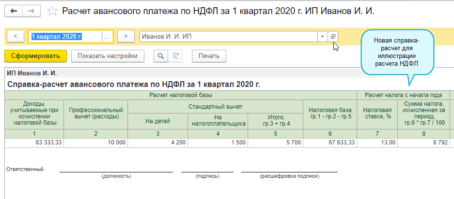This screenshot has height=199, width=454.
Task: Select cell with income 83 333,33
Action: point(34,142)
